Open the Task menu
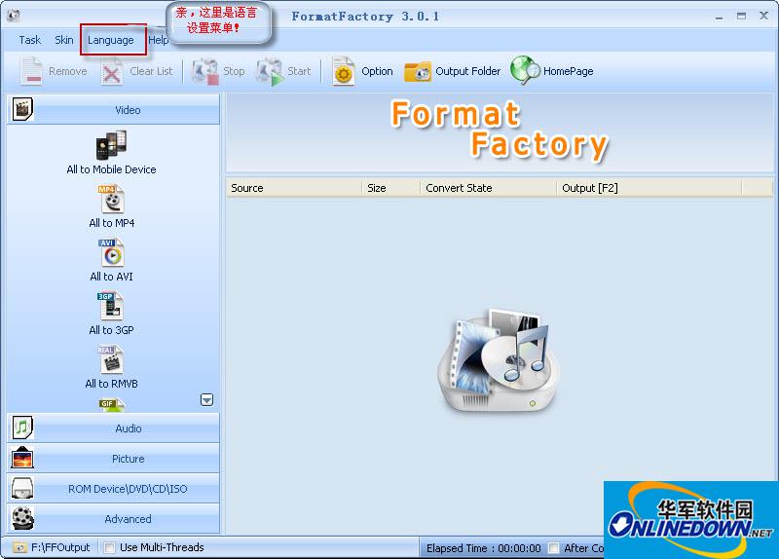Screen dimensions: 779x559 point(30,40)
